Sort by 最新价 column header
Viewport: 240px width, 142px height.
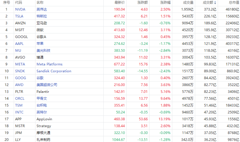[x=120, y=3]
